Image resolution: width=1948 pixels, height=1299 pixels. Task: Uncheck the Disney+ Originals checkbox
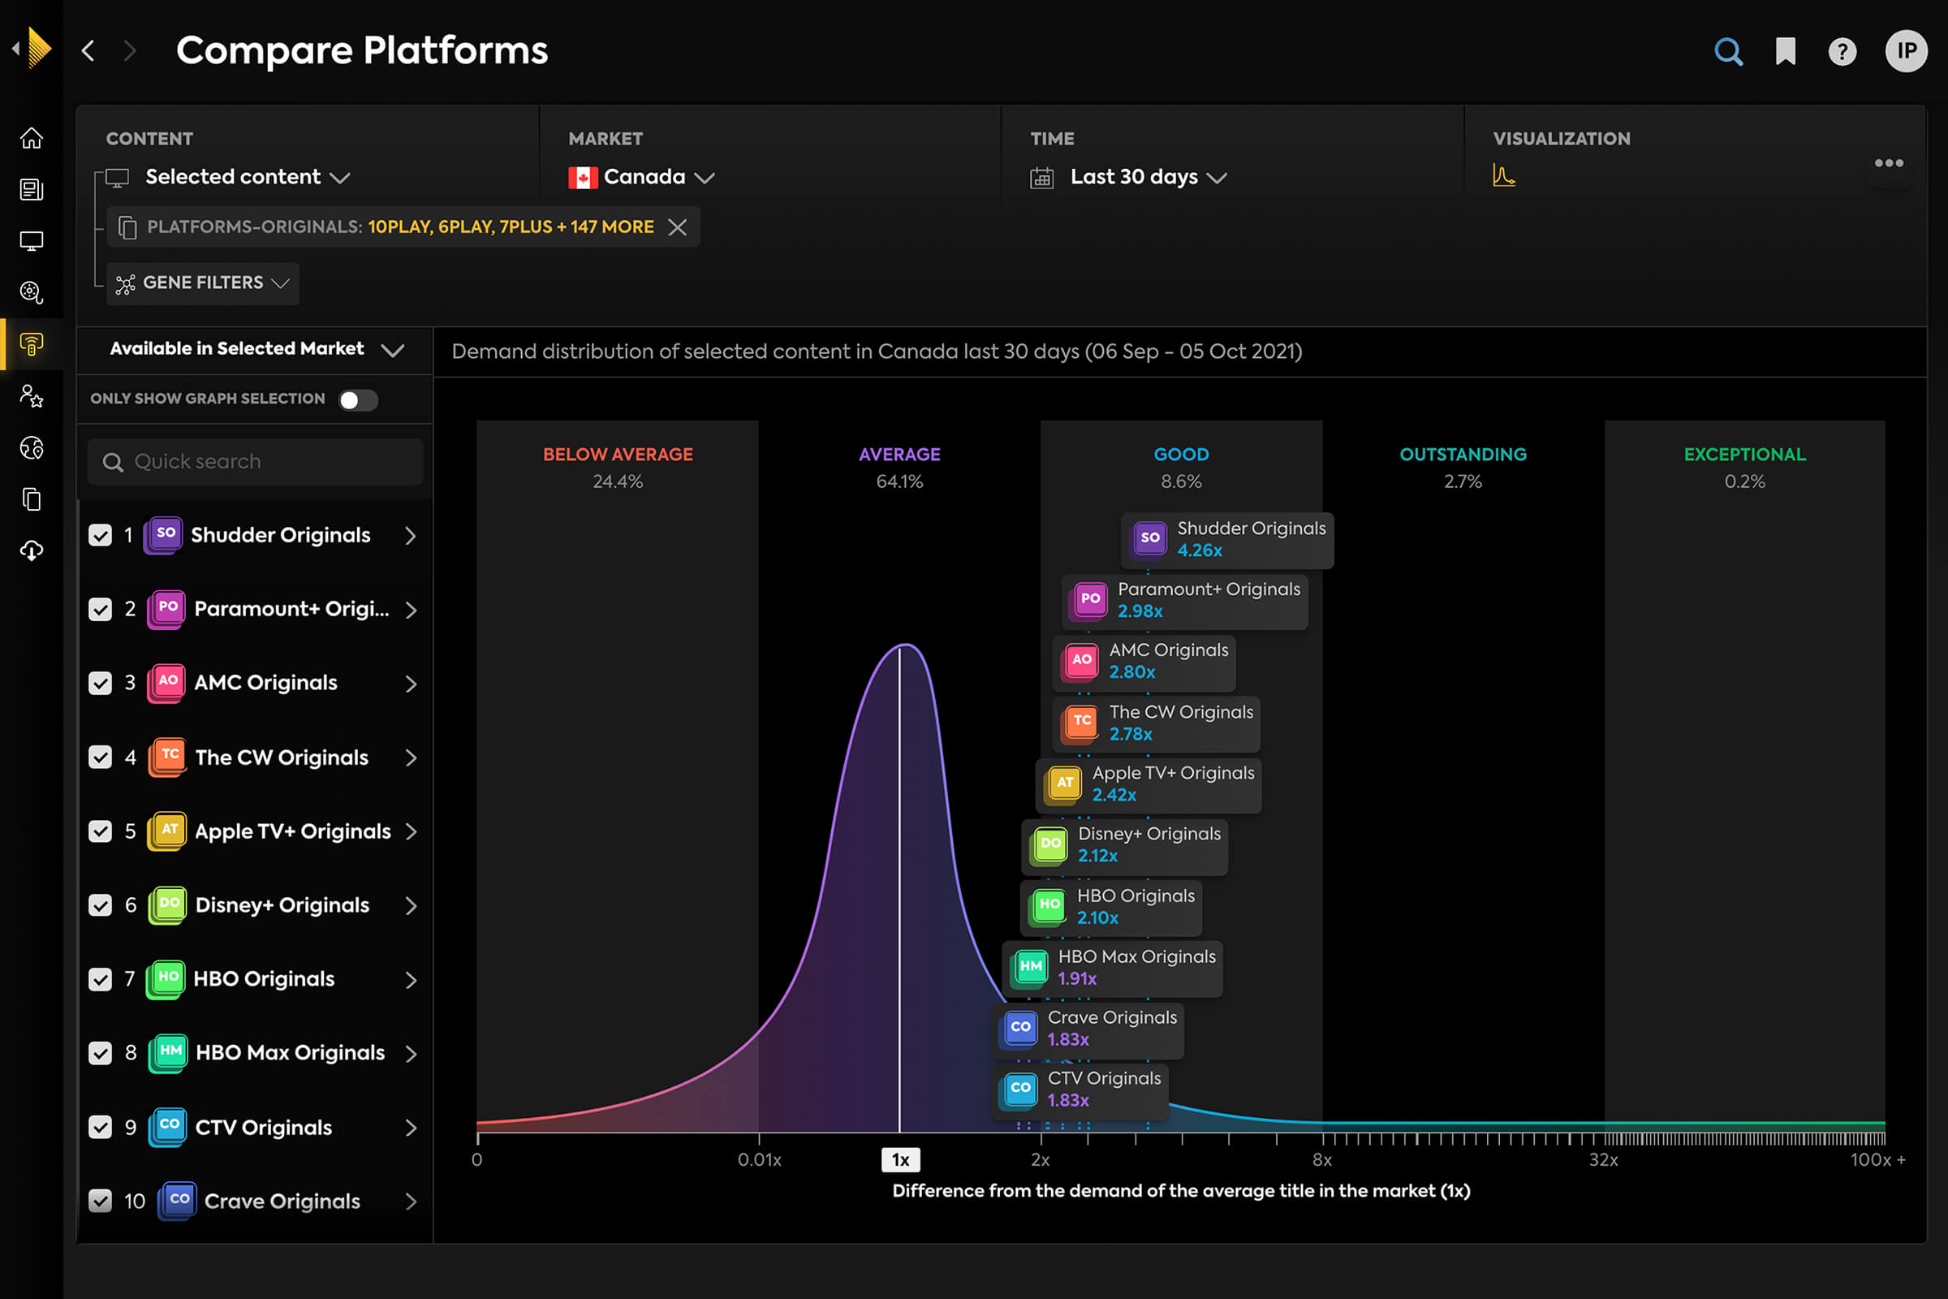(x=100, y=904)
